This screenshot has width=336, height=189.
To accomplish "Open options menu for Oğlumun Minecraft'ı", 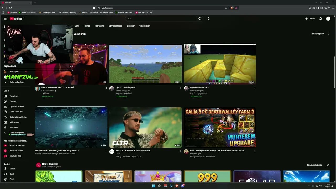I will point(255,88).
